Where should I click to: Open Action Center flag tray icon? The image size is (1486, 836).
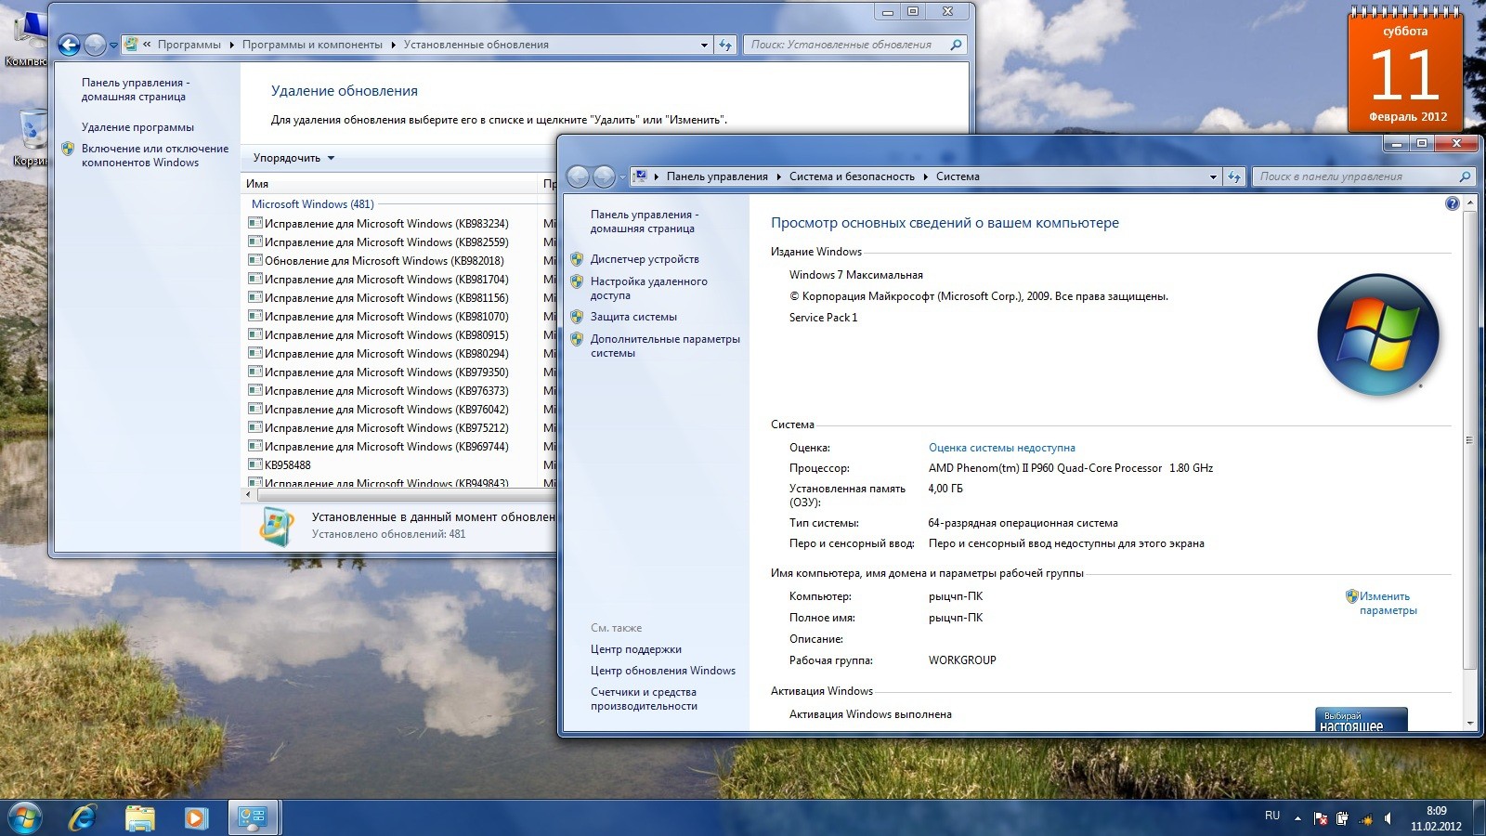click(1320, 818)
